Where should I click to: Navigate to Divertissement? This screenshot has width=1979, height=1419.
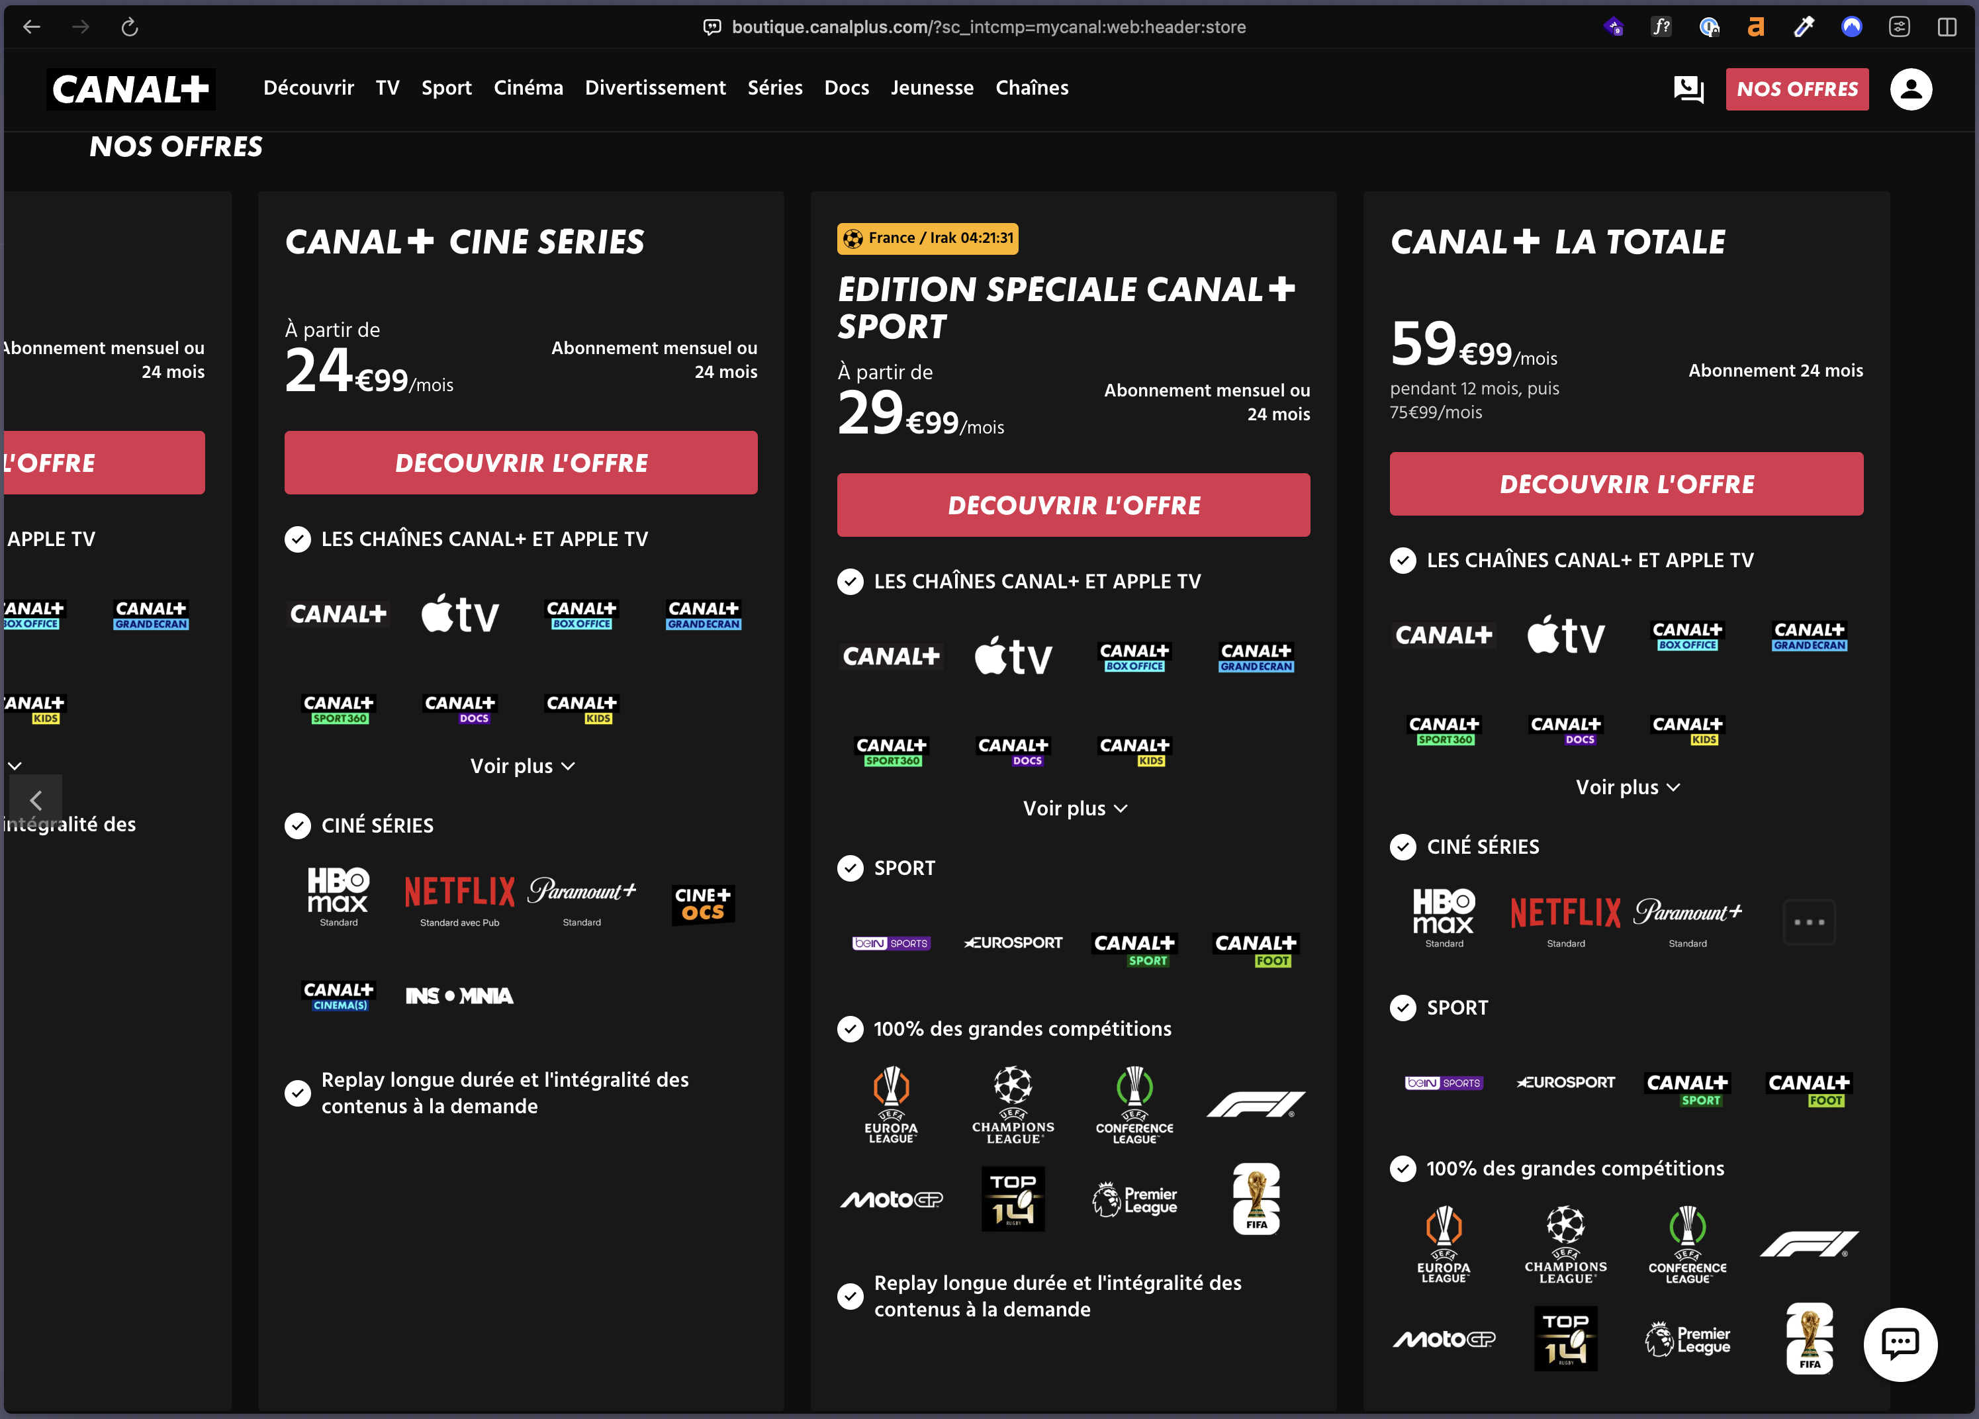click(655, 88)
